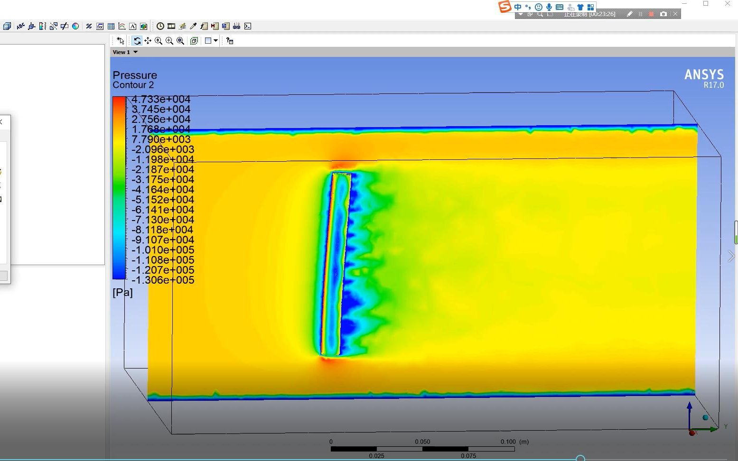Click the green Y axis of the triad
The width and height of the screenshot is (738, 461).
[x=705, y=429]
